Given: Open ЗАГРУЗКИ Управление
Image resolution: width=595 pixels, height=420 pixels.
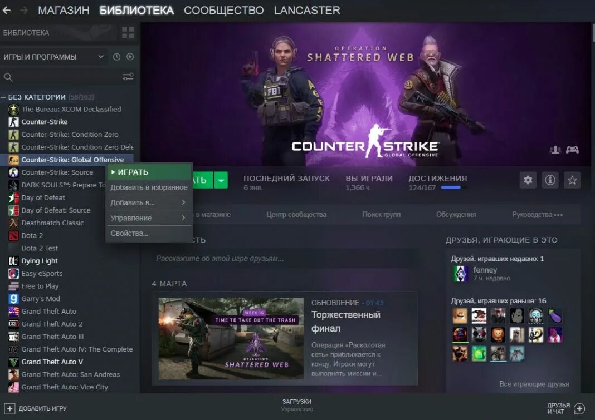Looking at the screenshot, I should [x=297, y=405].
